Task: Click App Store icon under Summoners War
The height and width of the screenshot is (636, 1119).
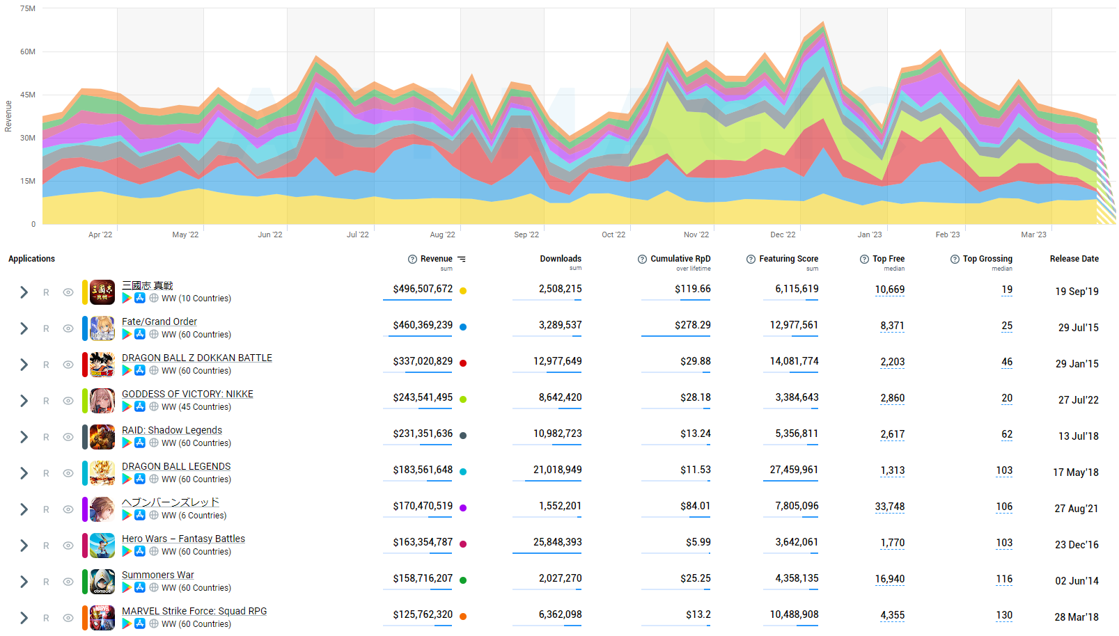Action: tap(140, 587)
